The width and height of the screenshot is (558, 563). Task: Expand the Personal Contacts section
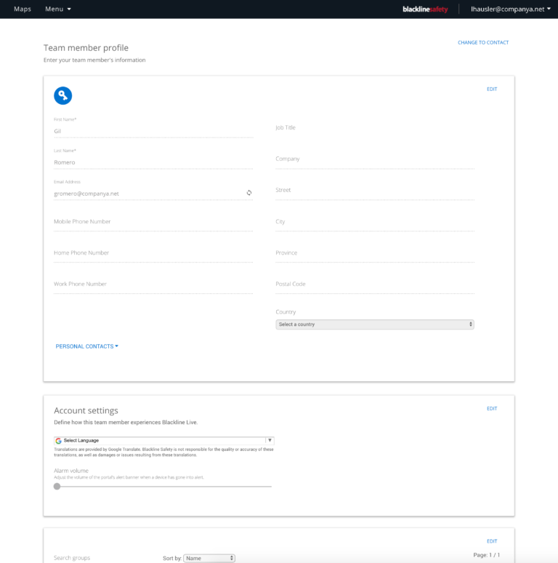(86, 346)
